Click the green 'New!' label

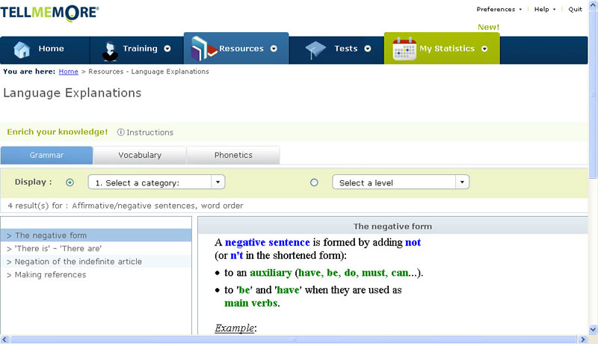489,27
